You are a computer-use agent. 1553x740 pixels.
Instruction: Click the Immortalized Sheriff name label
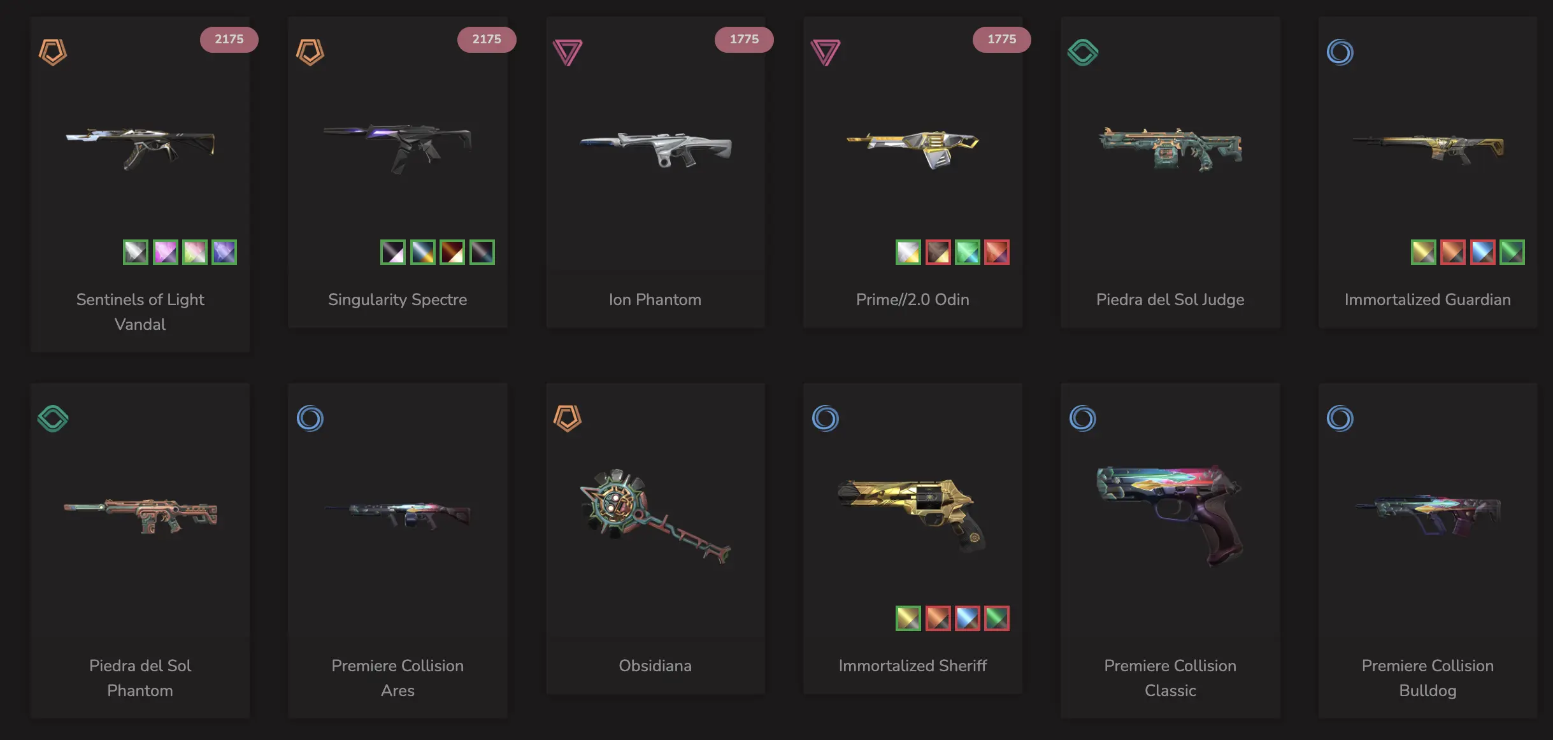[x=913, y=665]
